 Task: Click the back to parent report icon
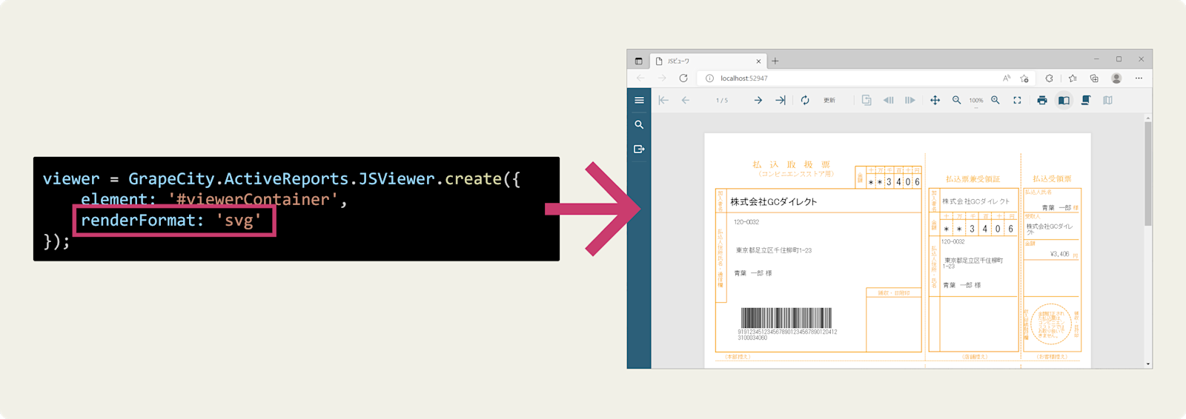tap(867, 101)
